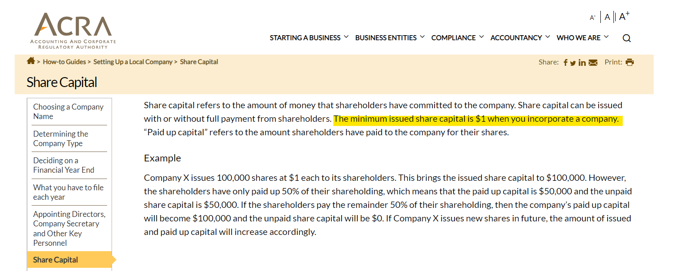Open Deciding on a Financial Year End
Image resolution: width=674 pixels, height=271 pixels.
pos(65,165)
